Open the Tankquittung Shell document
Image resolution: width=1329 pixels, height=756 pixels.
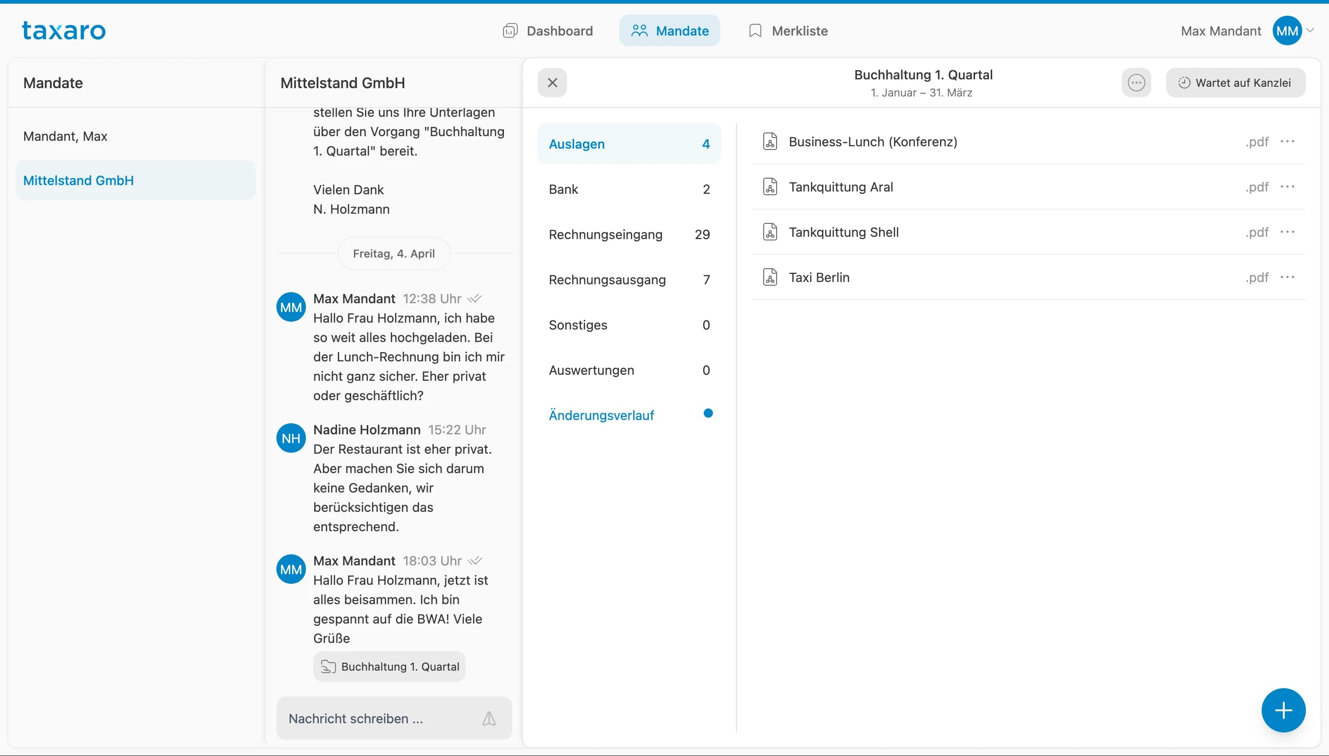click(x=1029, y=232)
